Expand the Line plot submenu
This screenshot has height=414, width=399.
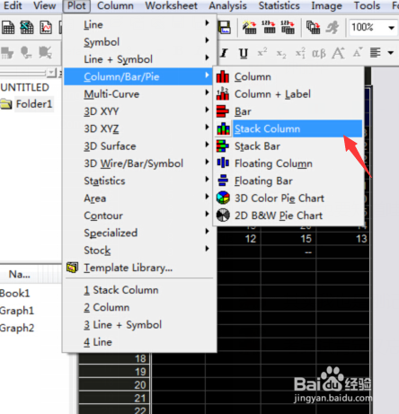click(140, 24)
